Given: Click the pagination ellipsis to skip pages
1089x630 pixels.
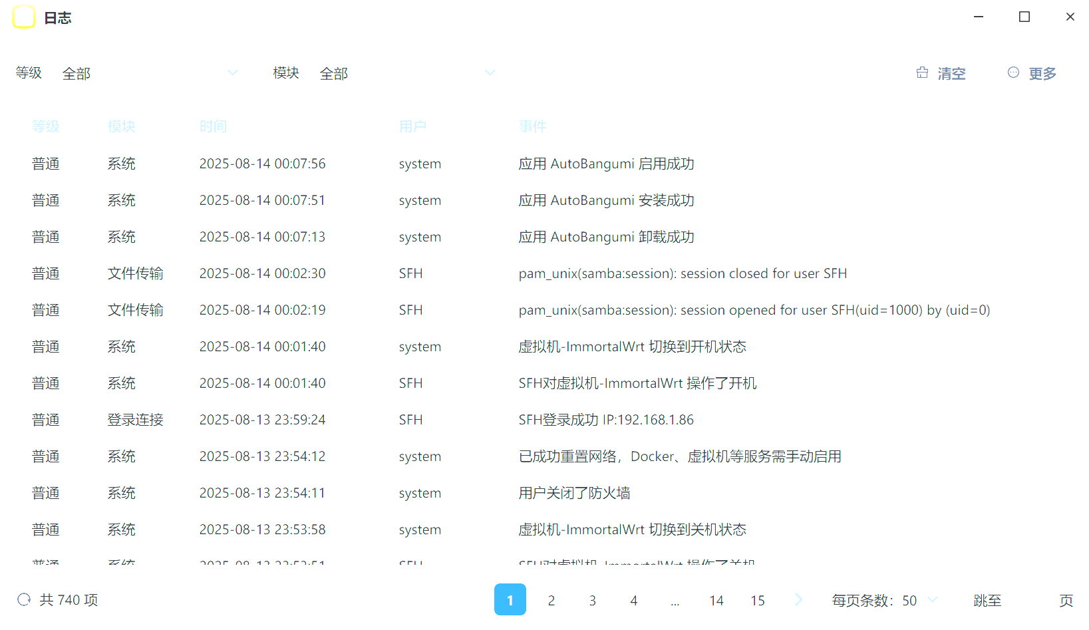Looking at the screenshot, I should click(x=675, y=600).
